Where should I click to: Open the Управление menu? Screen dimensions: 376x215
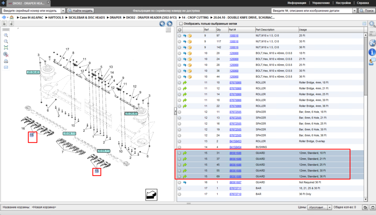321,3
